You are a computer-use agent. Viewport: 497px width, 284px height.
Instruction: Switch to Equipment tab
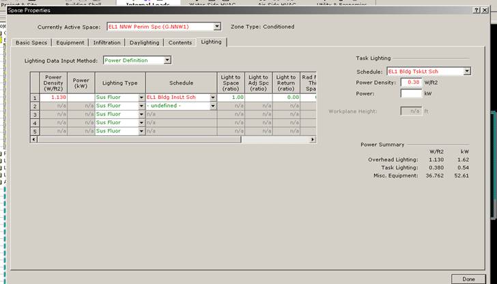70,42
